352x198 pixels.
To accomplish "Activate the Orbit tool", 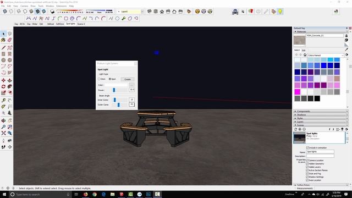I will 3,120.
